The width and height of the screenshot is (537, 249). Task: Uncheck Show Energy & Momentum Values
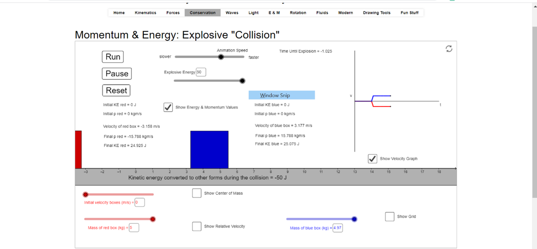point(168,107)
